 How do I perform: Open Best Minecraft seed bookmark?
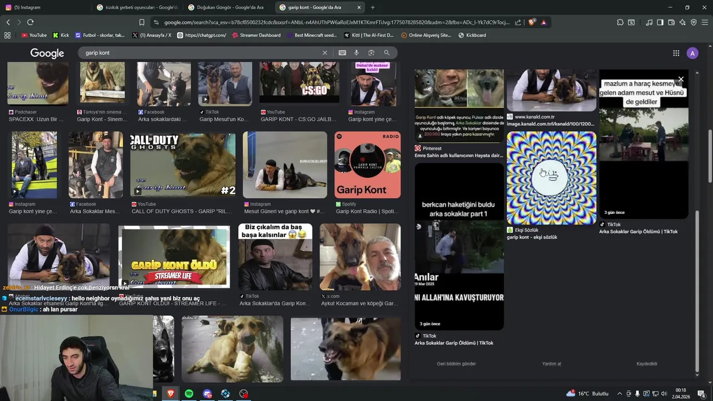pos(311,35)
